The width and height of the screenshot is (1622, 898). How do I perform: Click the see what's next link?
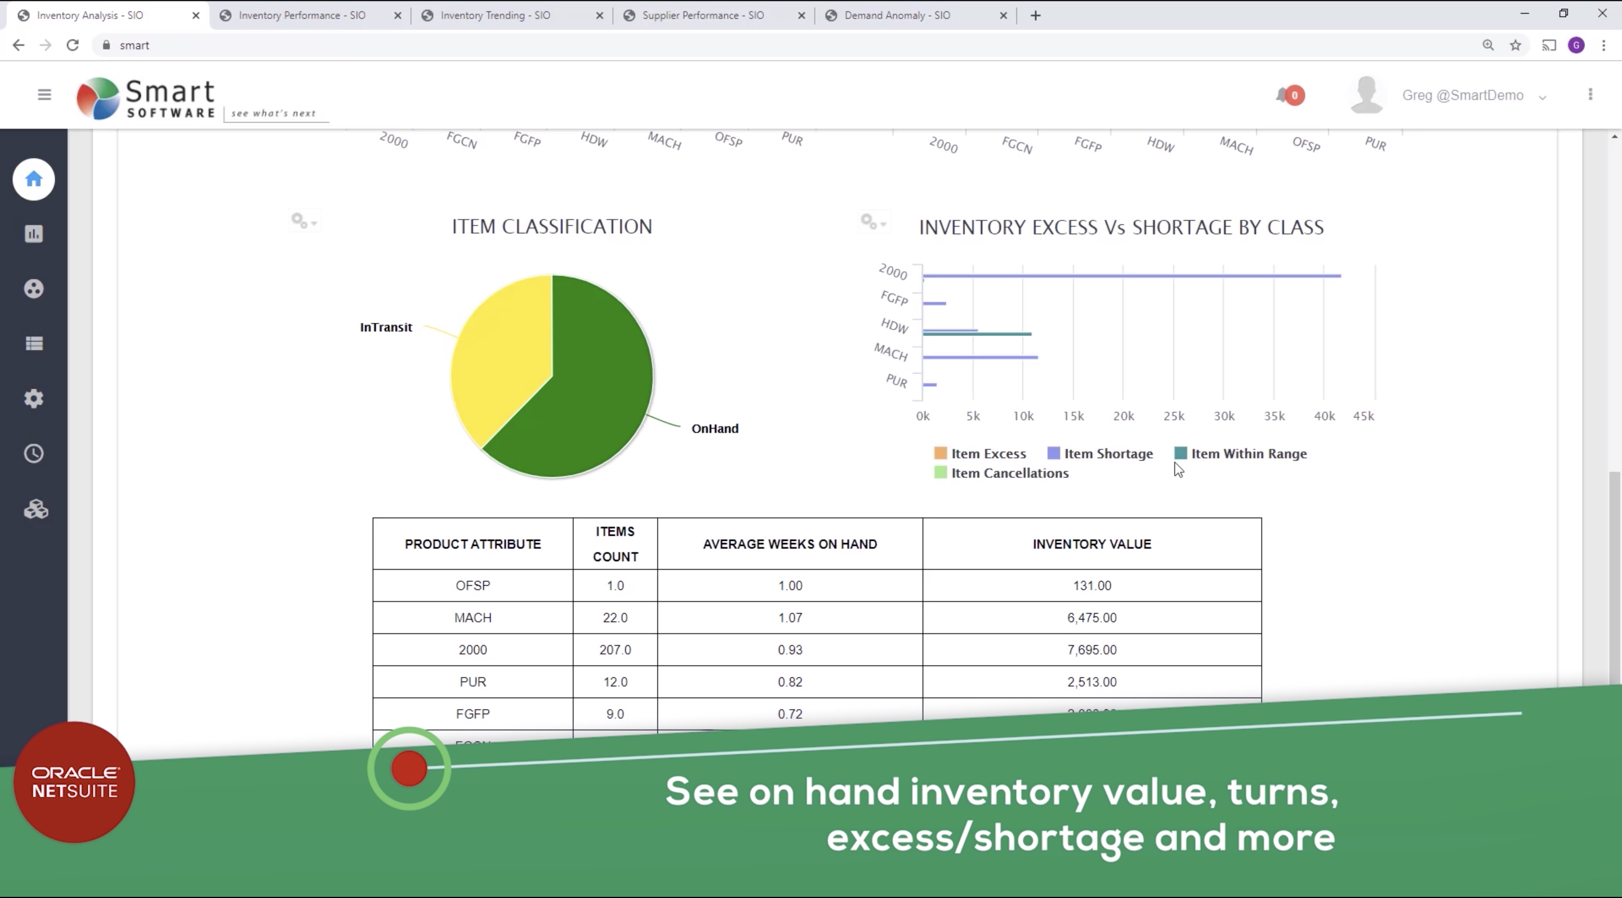[x=274, y=113]
